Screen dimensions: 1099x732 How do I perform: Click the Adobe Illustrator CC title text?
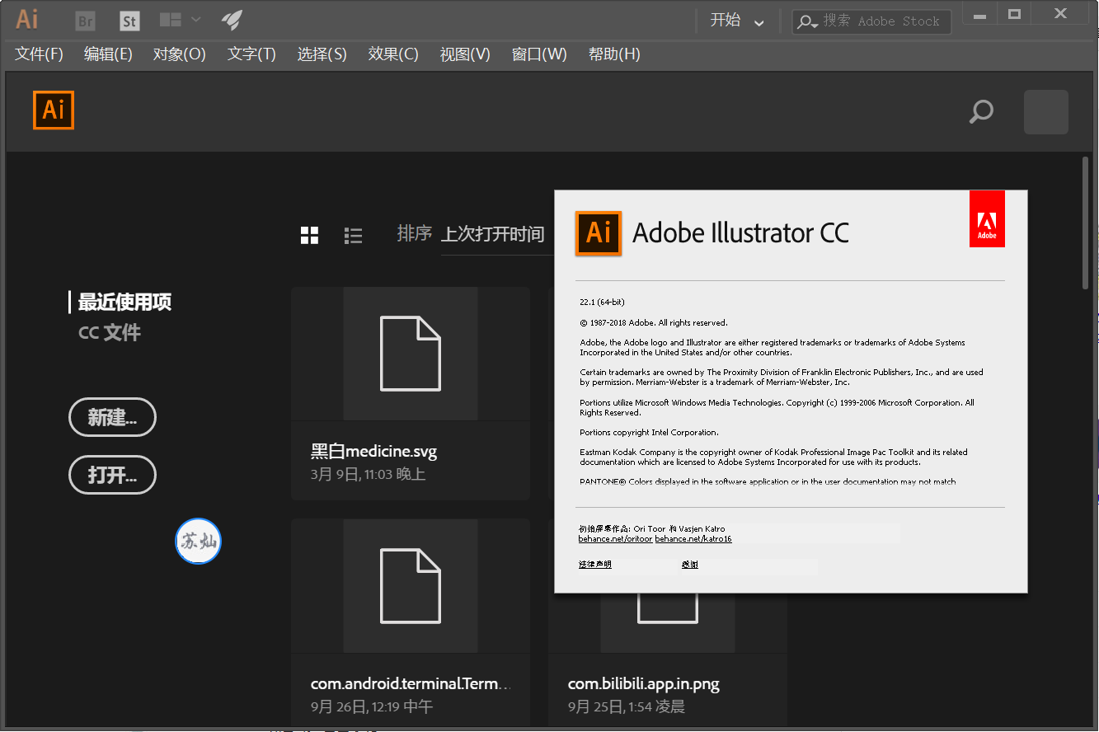(740, 233)
